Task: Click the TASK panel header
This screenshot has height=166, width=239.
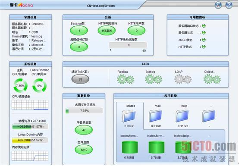Action: [145, 64]
